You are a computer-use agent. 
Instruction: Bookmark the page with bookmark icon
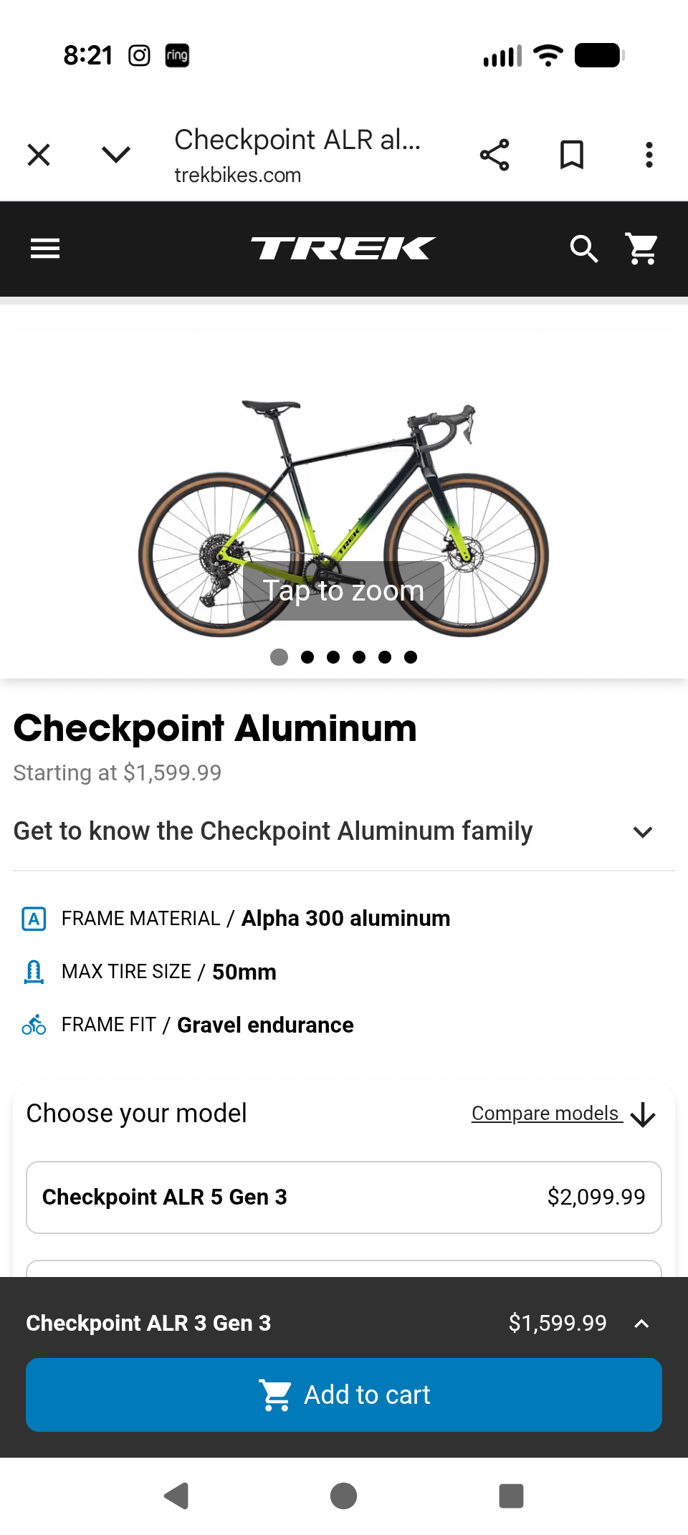(571, 155)
